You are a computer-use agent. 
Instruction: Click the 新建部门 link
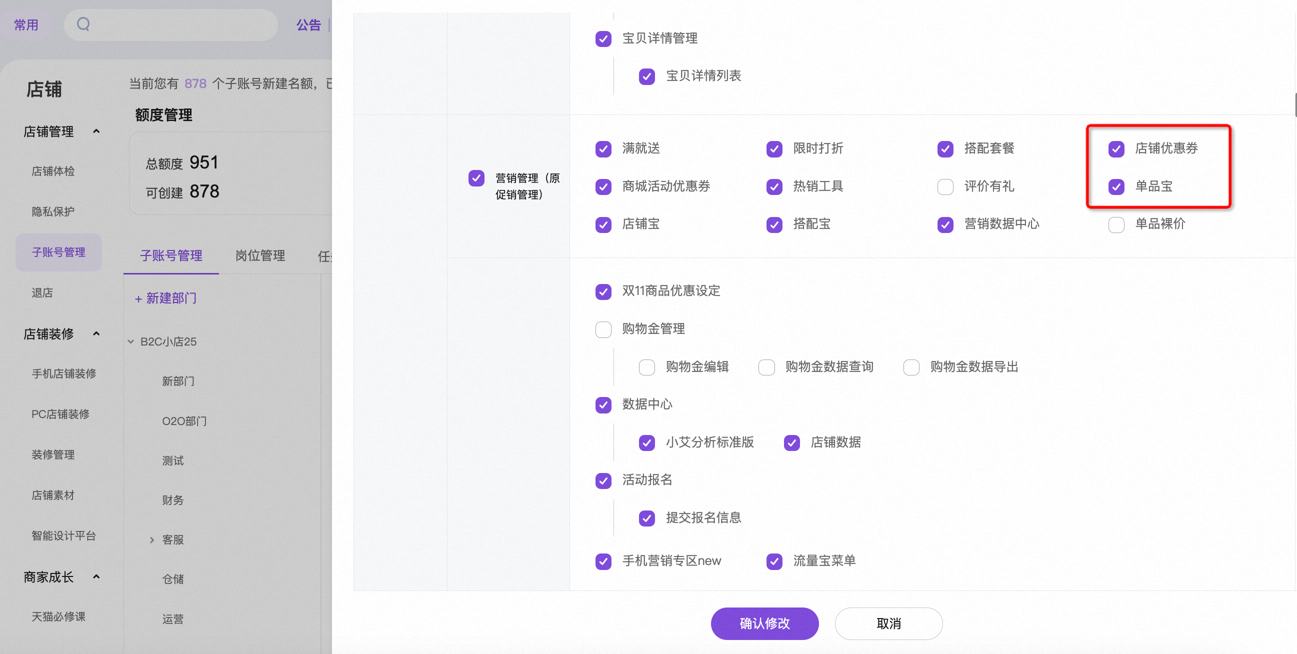click(x=165, y=298)
